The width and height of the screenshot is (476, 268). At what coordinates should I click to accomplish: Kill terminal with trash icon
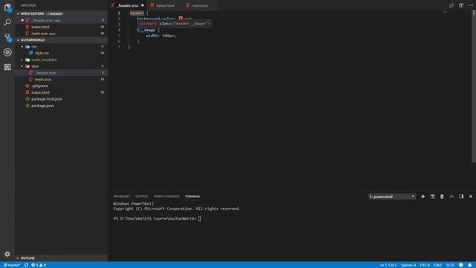pyautogui.click(x=442, y=197)
